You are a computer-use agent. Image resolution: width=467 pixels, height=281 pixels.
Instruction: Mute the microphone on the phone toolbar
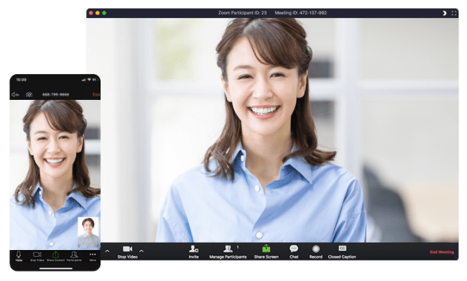(x=19, y=256)
